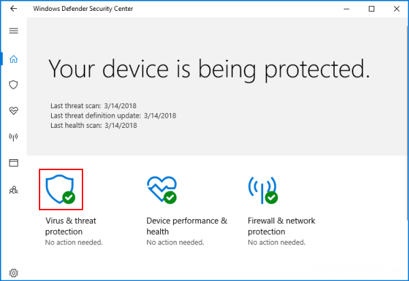
Task: Click the large network antenna tile icon
Action: (x=262, y=190)
